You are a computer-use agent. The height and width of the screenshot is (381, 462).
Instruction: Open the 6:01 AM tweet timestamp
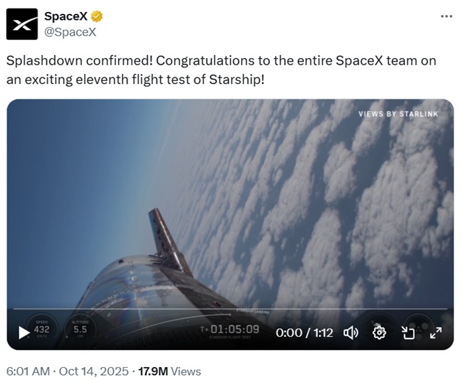click(x=28, y=372)
